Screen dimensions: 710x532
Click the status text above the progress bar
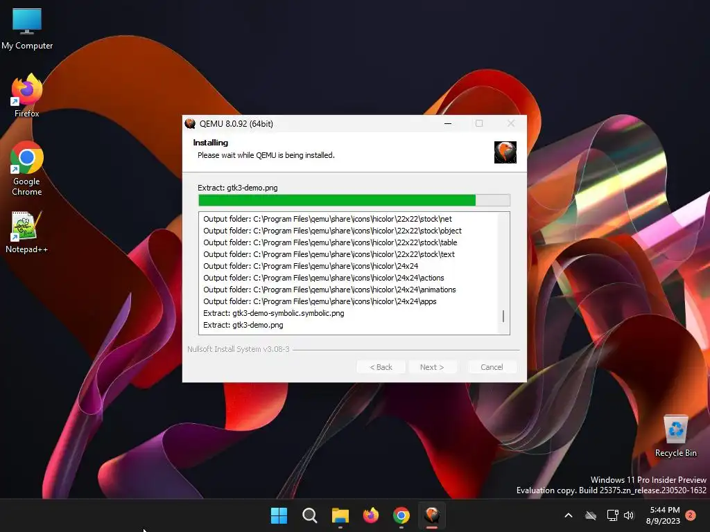point(238,188)
